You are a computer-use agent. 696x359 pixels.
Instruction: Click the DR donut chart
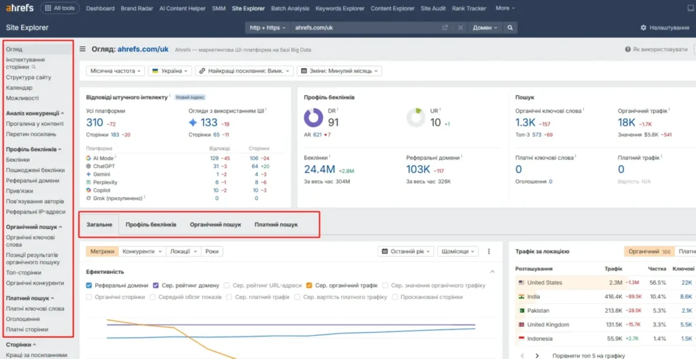click(x=314, y=118)
